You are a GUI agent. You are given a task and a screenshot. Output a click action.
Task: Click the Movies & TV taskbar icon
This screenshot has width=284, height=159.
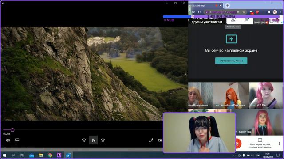click(x=68, y=155)
